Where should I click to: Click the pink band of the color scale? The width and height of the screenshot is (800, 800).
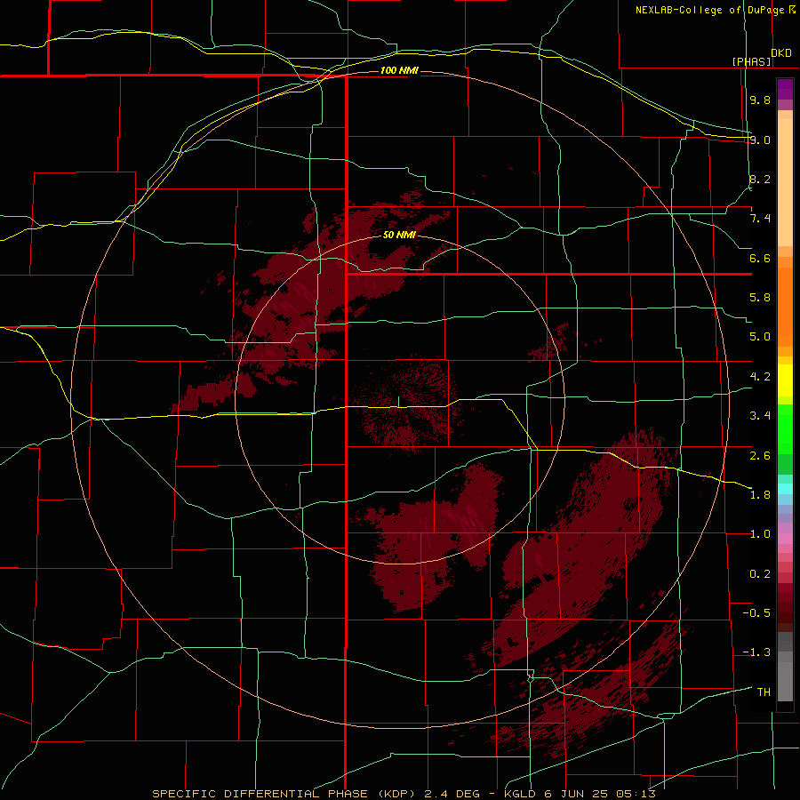(785, 539)
